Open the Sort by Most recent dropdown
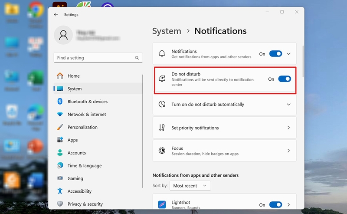The width and height of the screenshot is (347, 214). click(x=190, y=186)
